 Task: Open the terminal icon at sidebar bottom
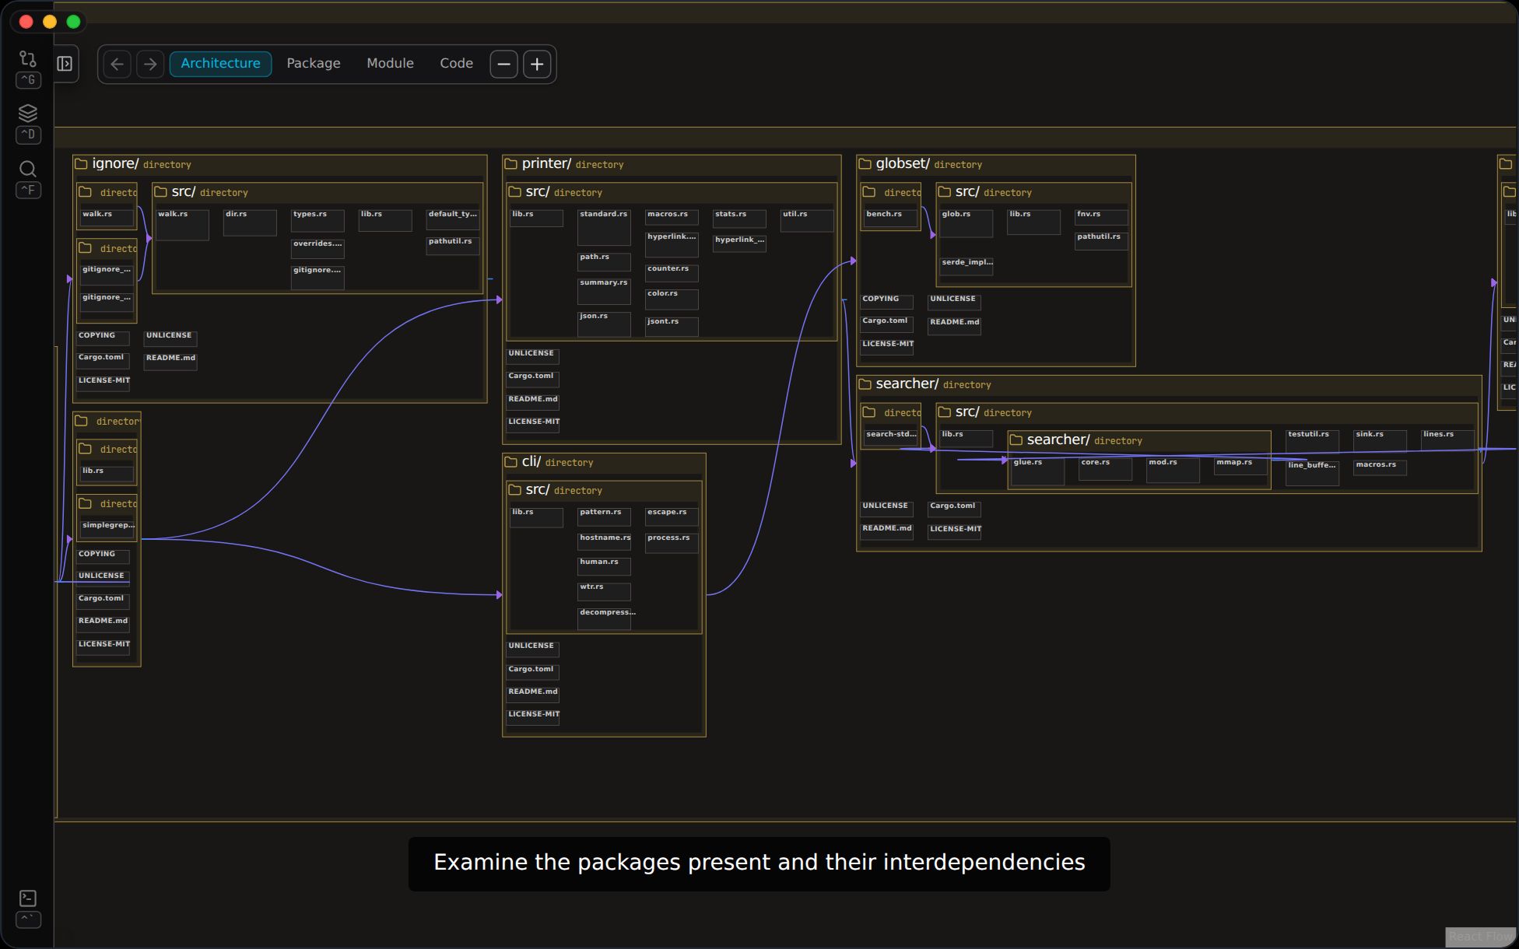[28, 898]
